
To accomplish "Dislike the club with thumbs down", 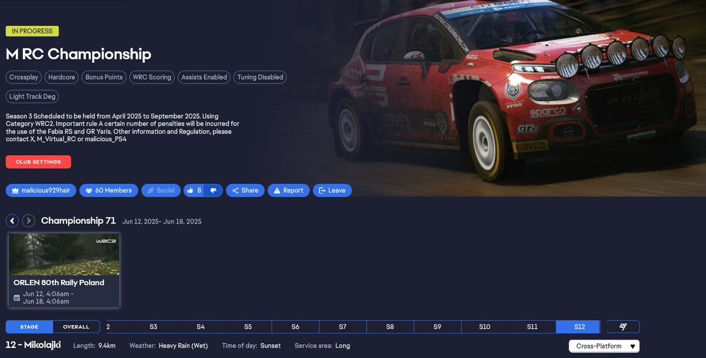I will click(213, 190).
